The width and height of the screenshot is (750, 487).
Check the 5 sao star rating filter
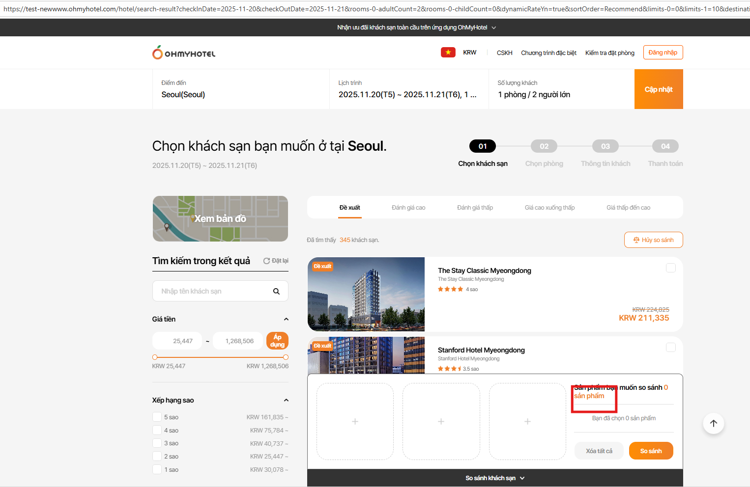pos(157,417)
